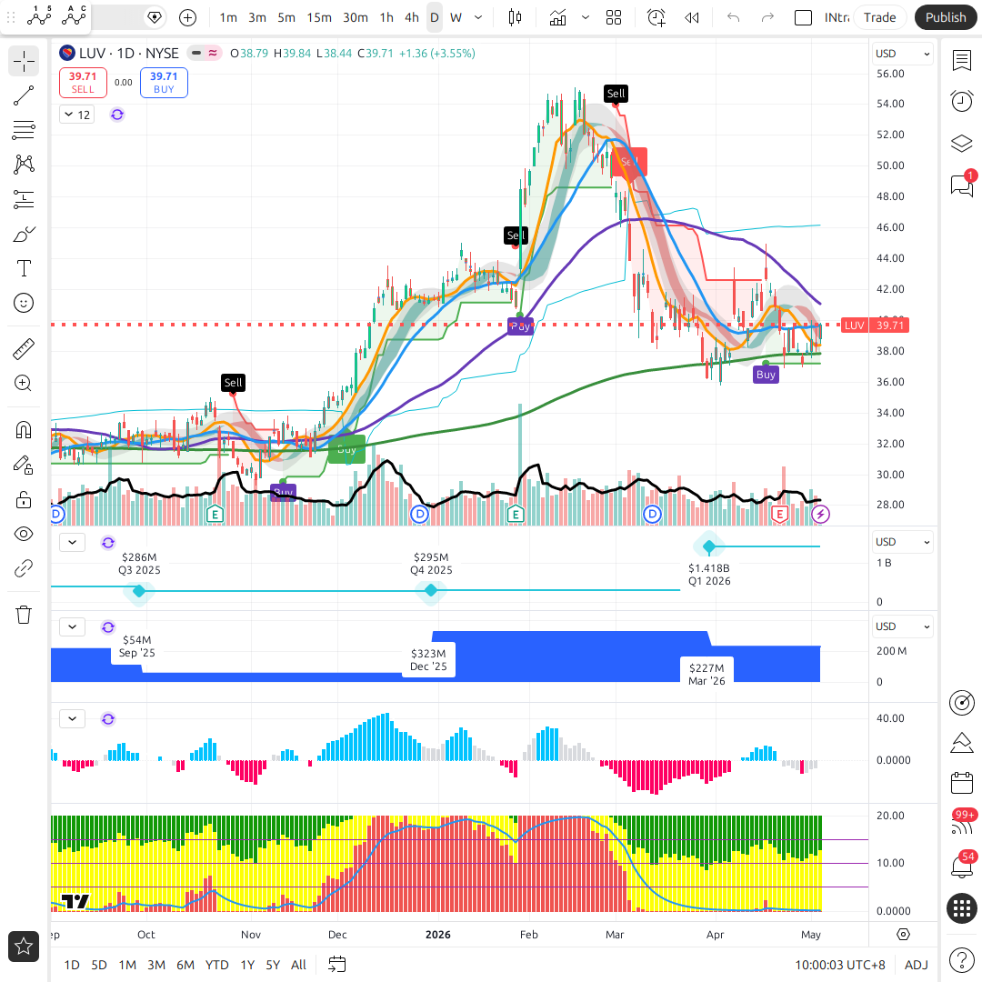Set date range to All

click(x=299, y=965)
